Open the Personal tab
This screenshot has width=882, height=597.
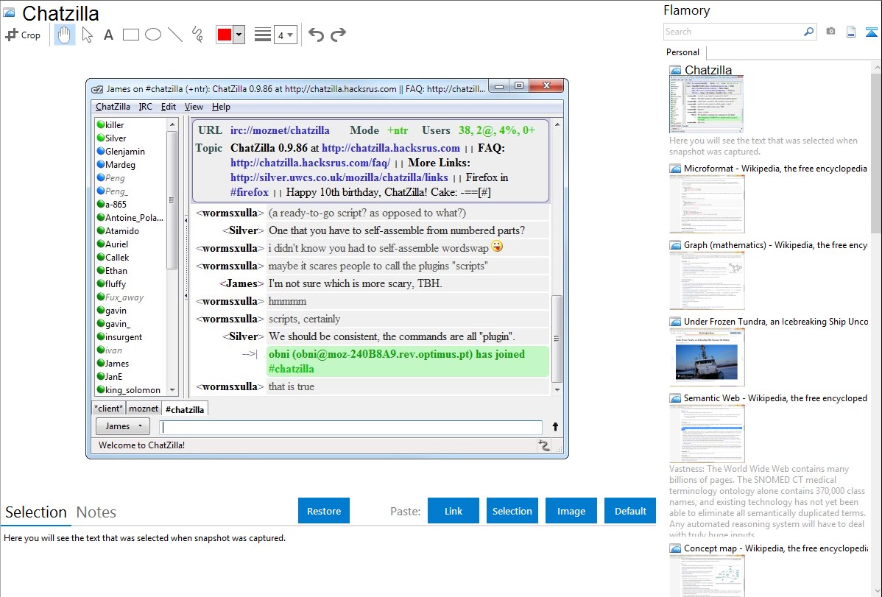[x=683, y=52]
